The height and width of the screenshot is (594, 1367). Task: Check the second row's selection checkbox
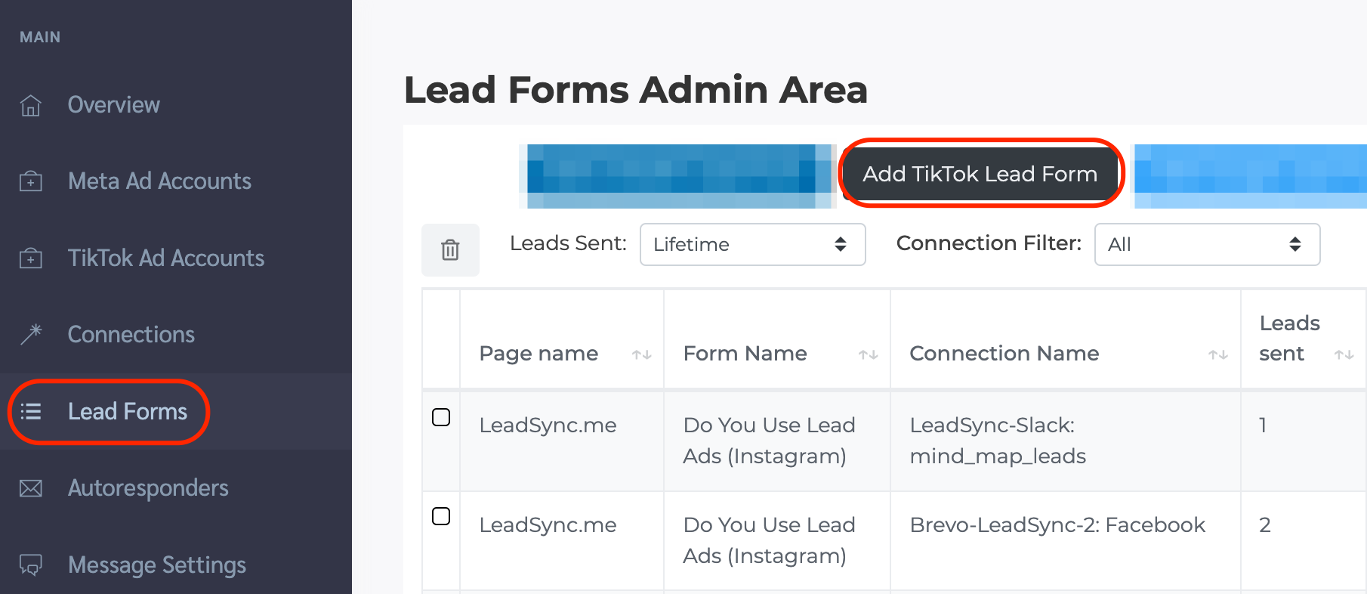pos(441,516)
